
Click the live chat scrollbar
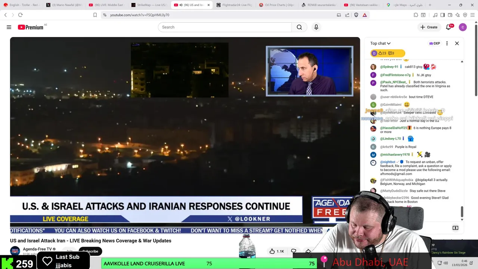pos(462,212)
